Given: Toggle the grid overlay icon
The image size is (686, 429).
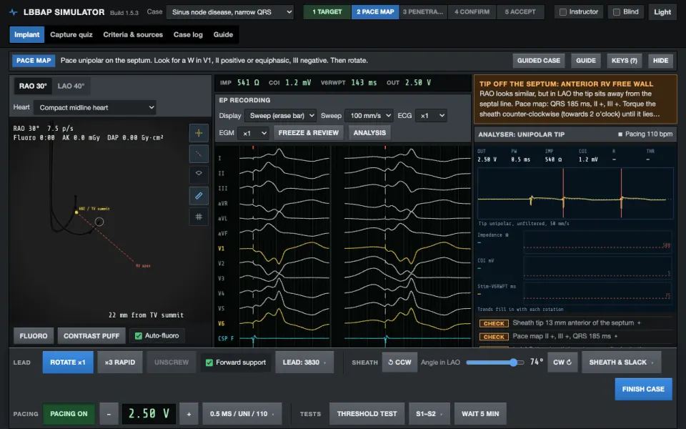Looking at the screenshot, I should coord(199,217).
